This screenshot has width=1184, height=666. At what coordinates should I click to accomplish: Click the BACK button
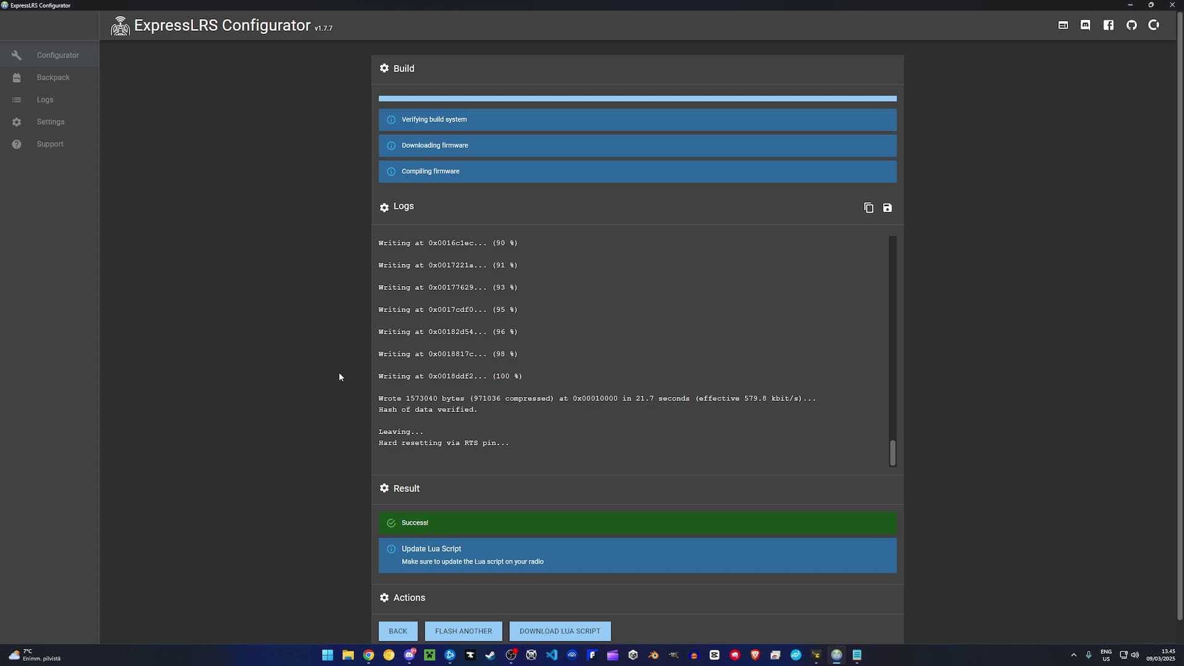(398, 631)
